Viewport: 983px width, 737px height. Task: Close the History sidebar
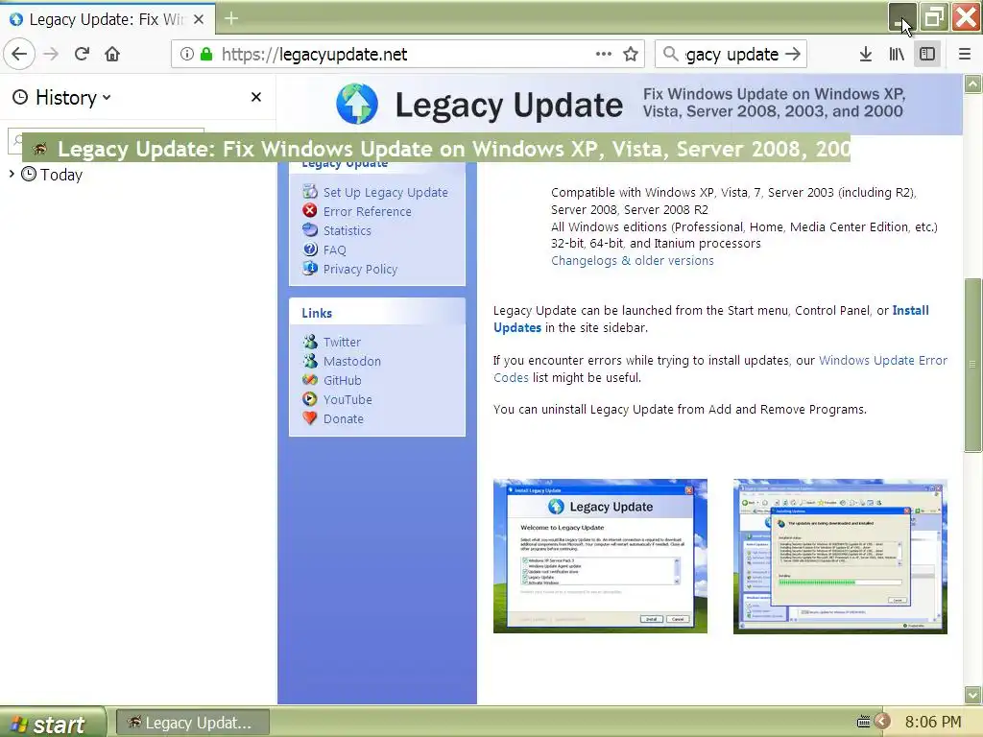[255, 97]
